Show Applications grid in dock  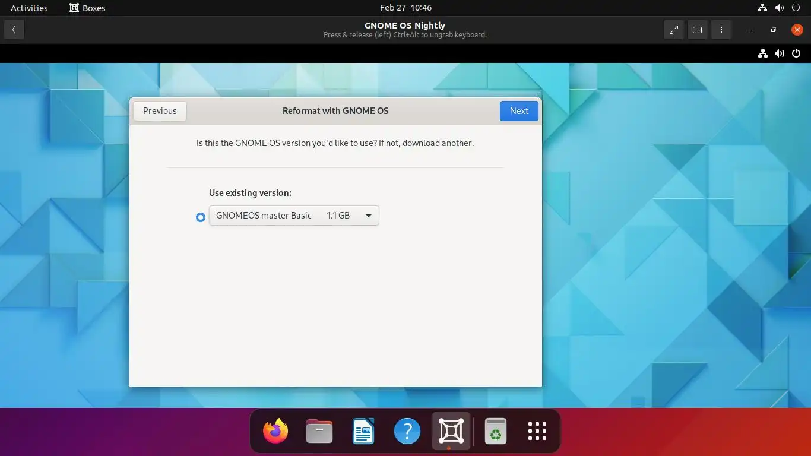537,431
